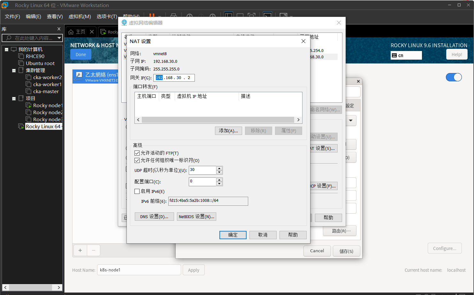Open the 查看(V) menu
474x295 pixels.
click(55, 17)
